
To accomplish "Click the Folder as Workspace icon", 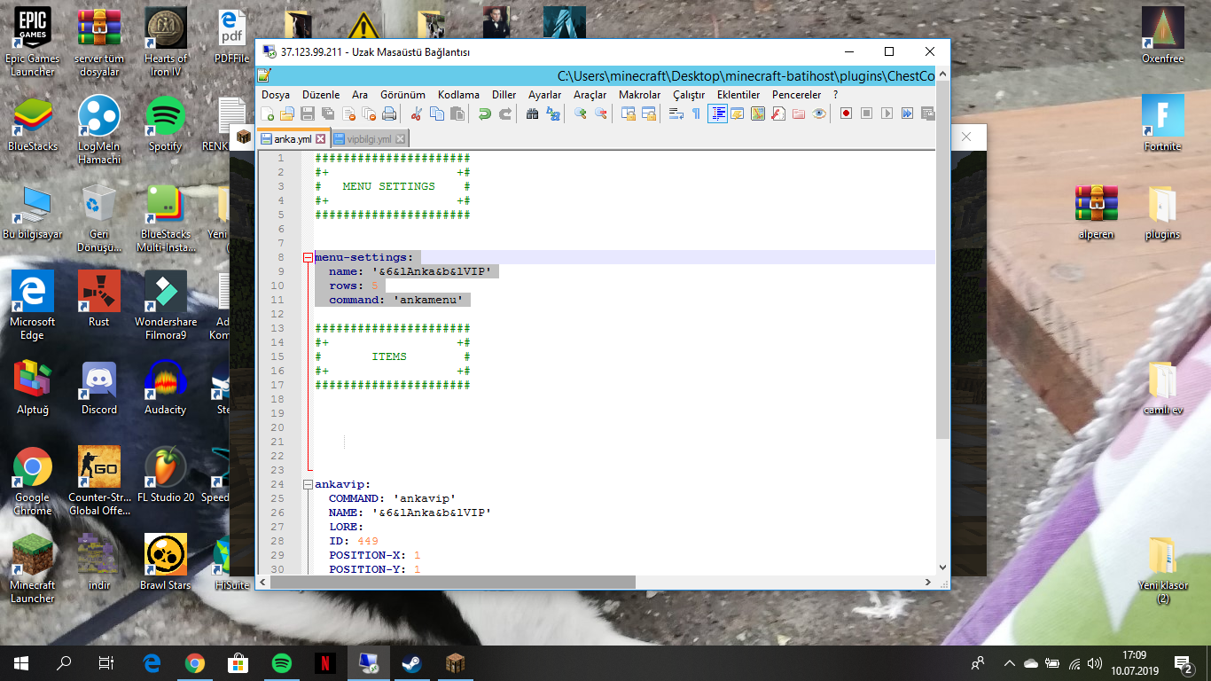I will [798, 113].
